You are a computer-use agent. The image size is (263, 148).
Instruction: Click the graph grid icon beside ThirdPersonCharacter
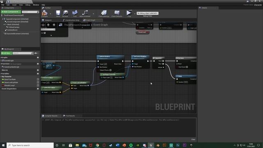click(60, 25)
